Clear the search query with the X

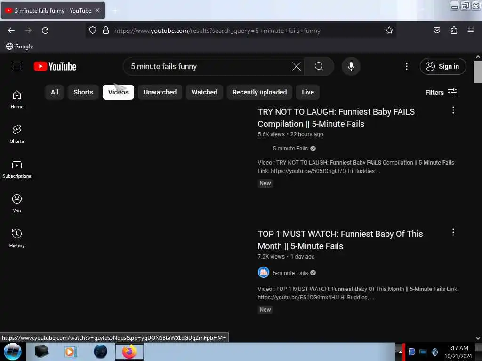tap(297, 66)
